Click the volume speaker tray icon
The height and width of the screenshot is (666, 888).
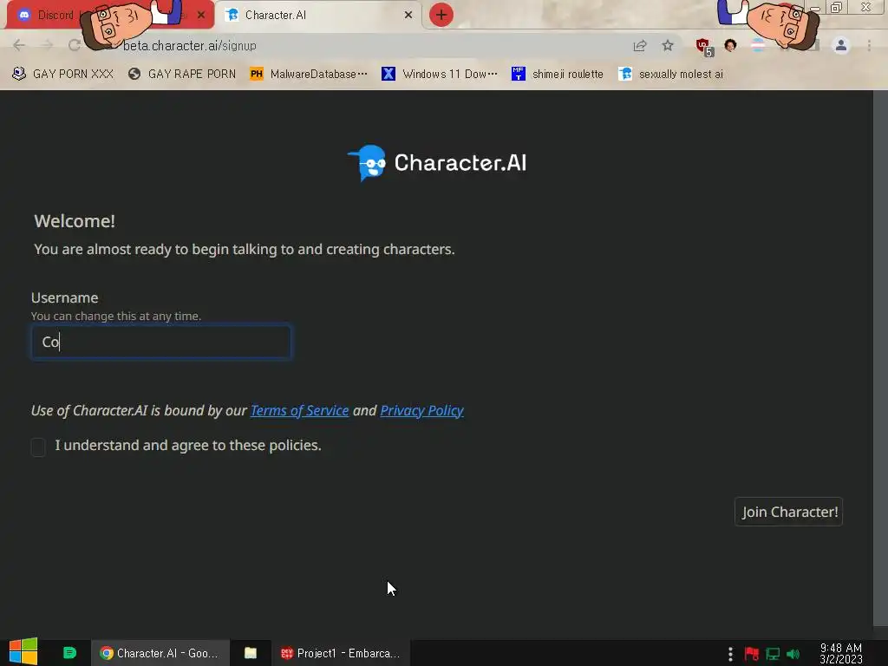tap(793, 654)
